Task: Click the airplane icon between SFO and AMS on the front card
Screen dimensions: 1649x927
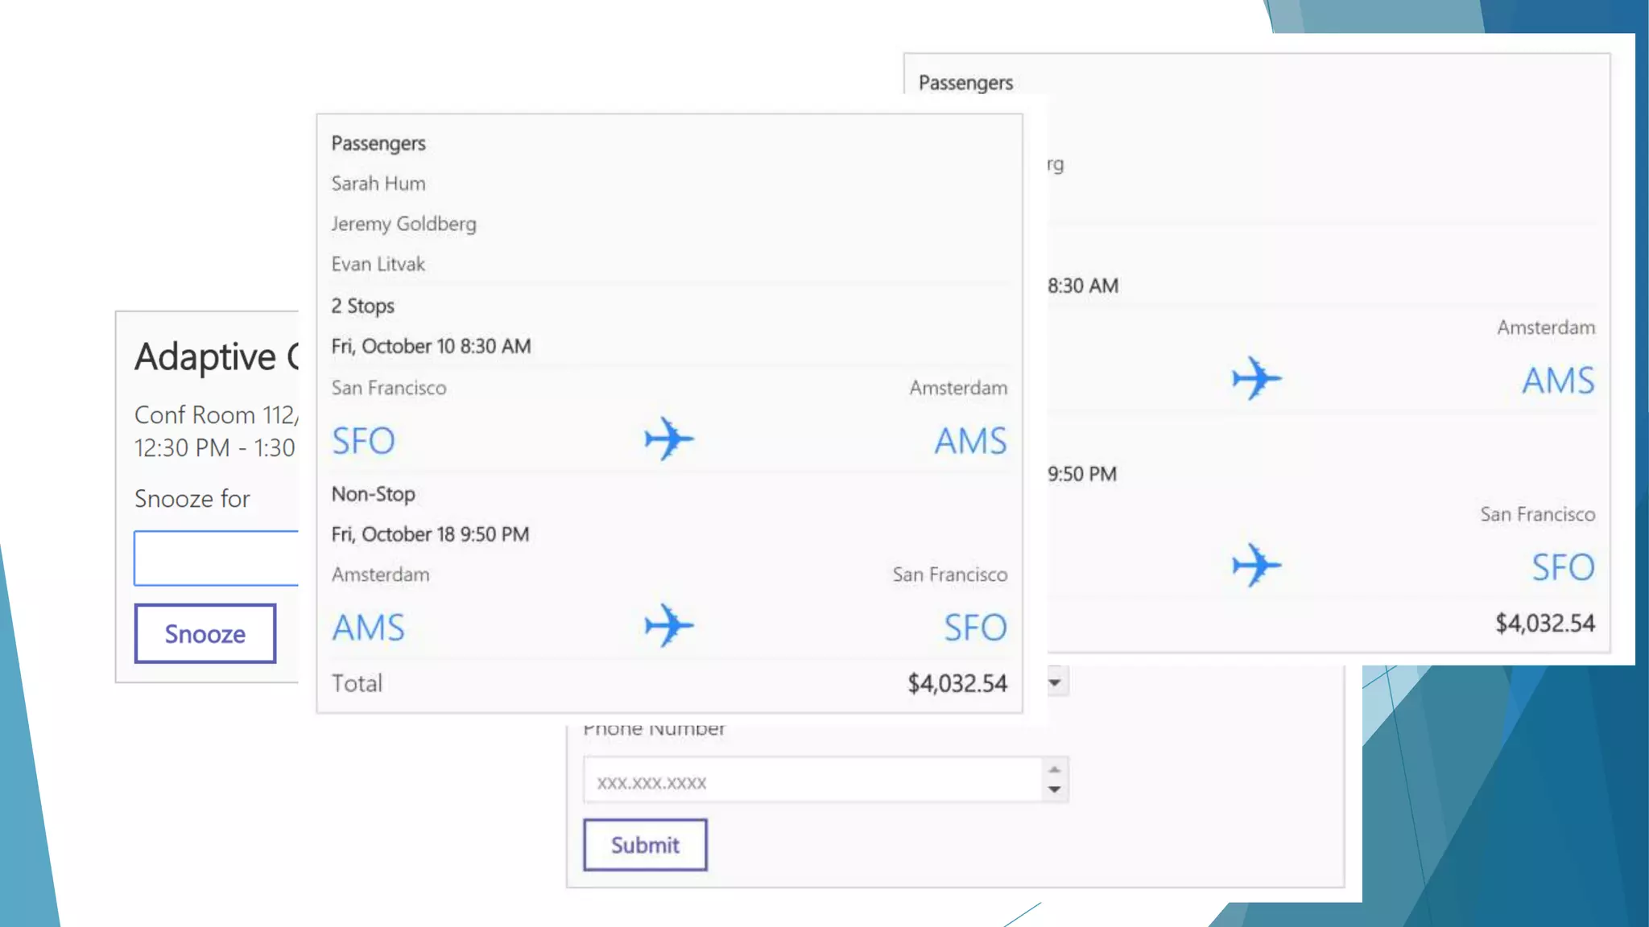Action: 668,439
